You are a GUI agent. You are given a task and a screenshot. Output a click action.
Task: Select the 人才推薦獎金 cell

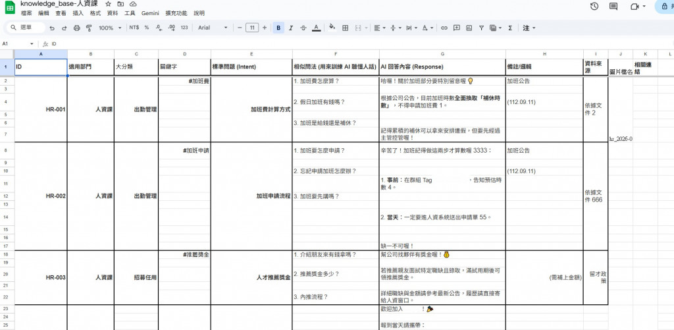(251, 277)
